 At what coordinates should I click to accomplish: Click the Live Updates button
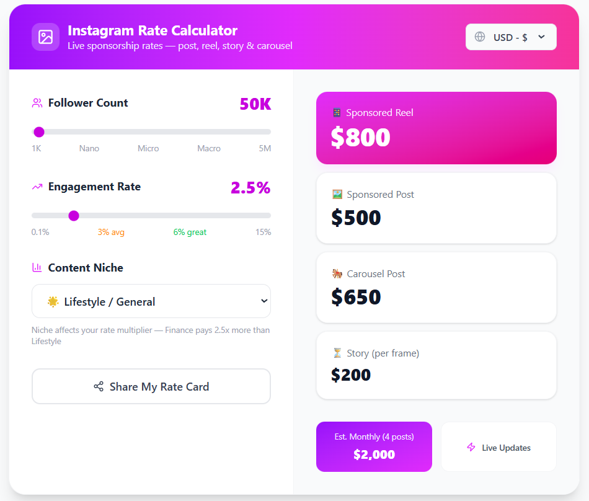(x=498, y=447)
